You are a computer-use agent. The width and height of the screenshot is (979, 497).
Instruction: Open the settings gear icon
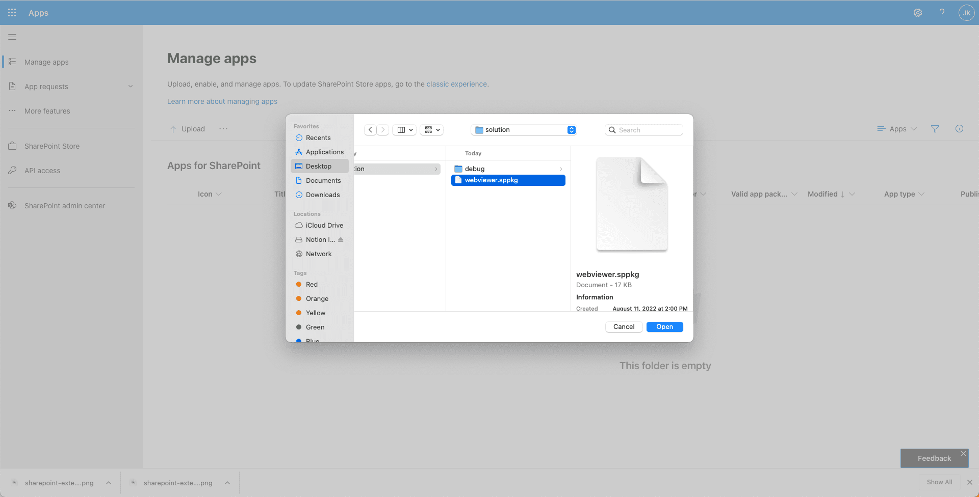pos(917,13)
